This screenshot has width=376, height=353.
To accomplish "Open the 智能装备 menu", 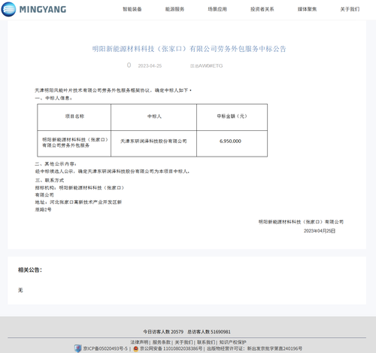I will tap(132, 9).
